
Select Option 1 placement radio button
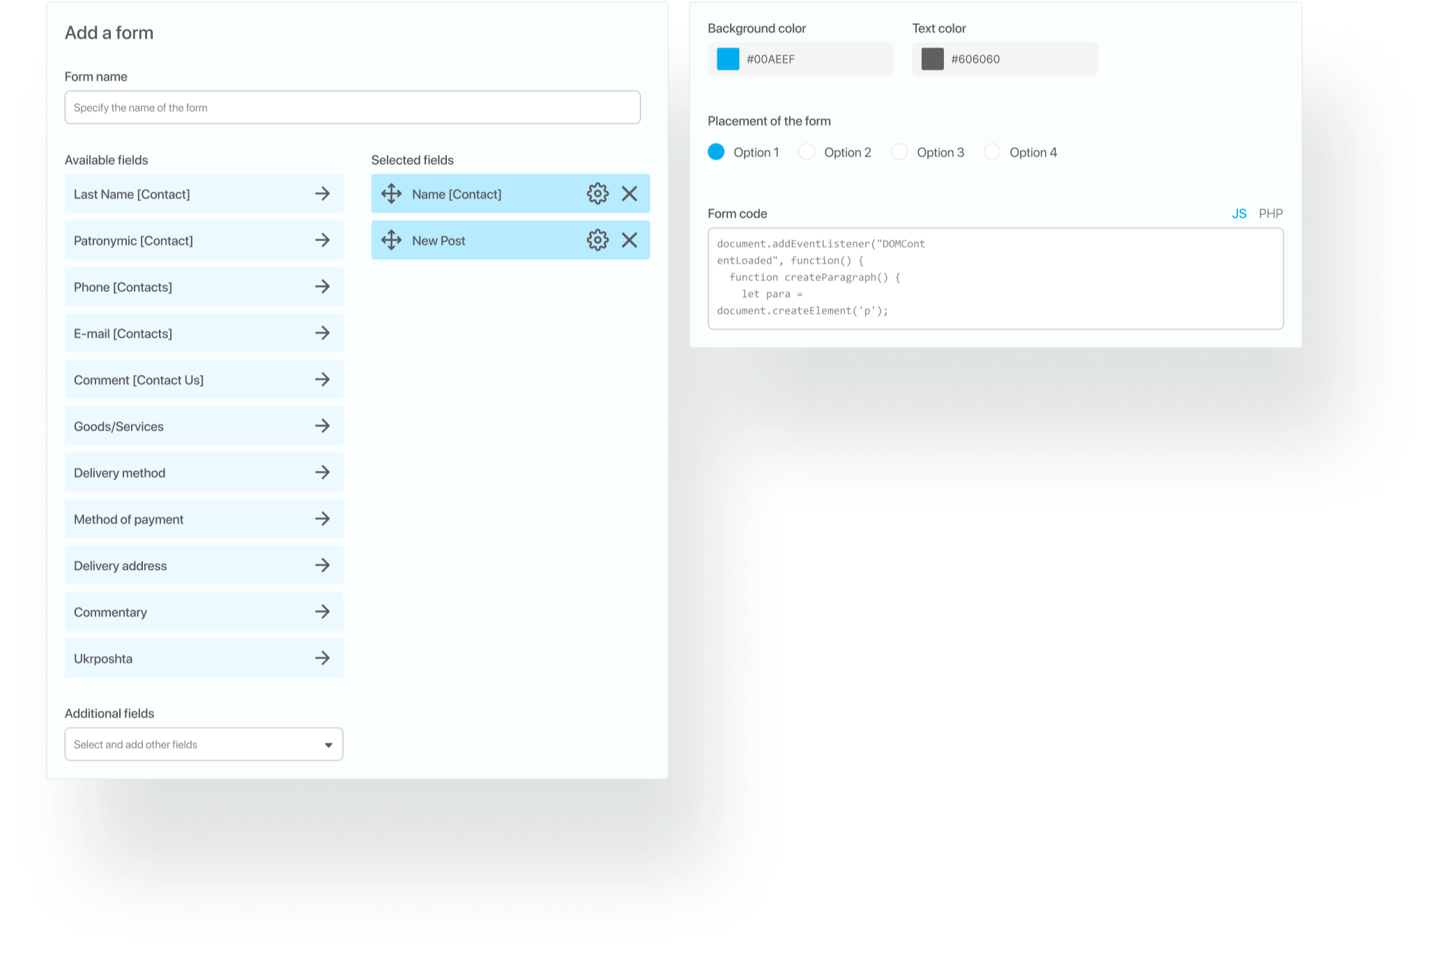pyautogui.click(x=715, y=152)
